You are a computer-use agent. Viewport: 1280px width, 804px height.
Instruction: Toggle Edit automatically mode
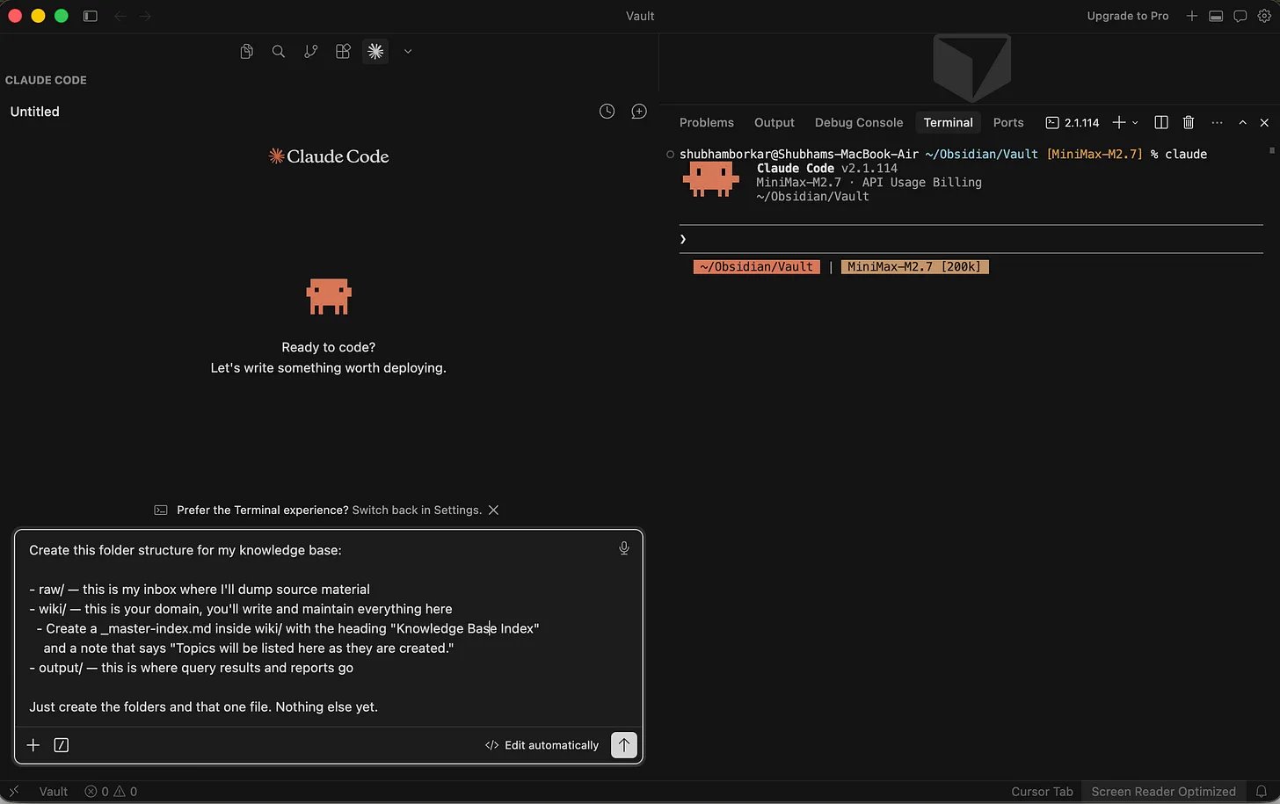[x=542, y=745]
